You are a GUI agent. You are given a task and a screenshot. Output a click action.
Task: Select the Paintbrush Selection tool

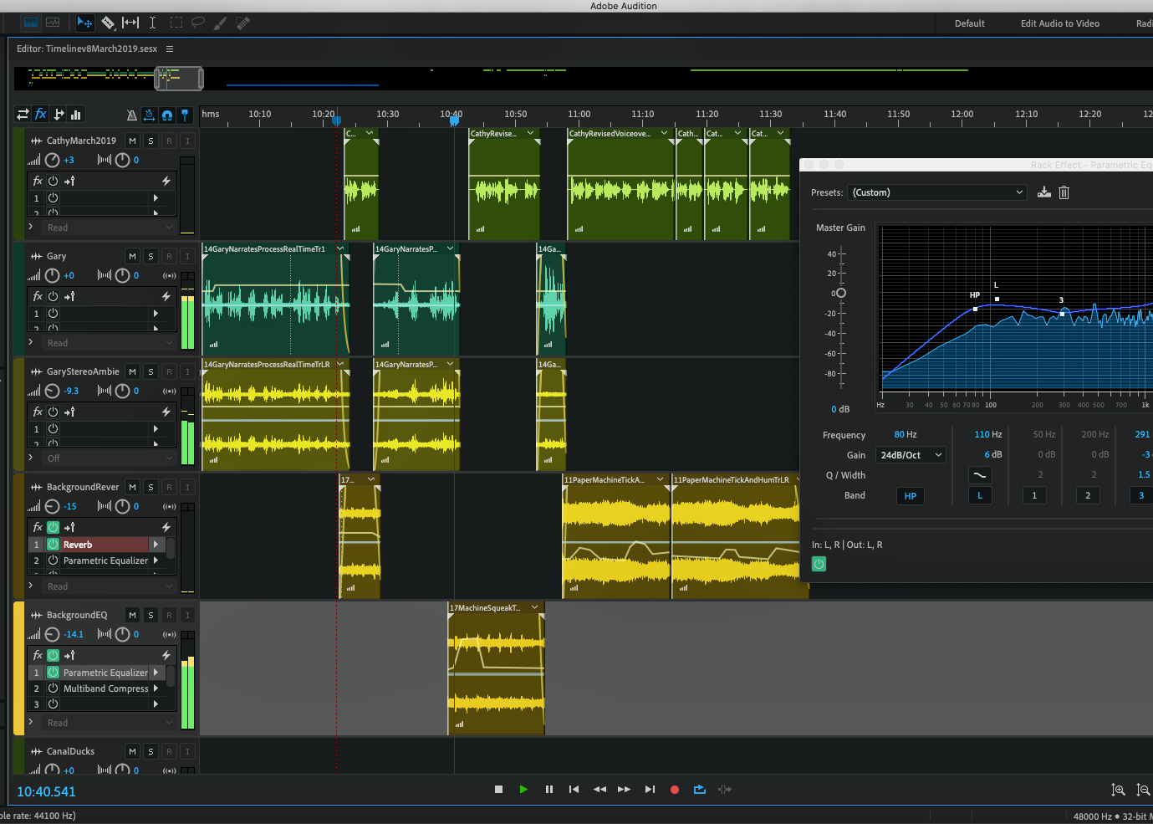[221, 23]
